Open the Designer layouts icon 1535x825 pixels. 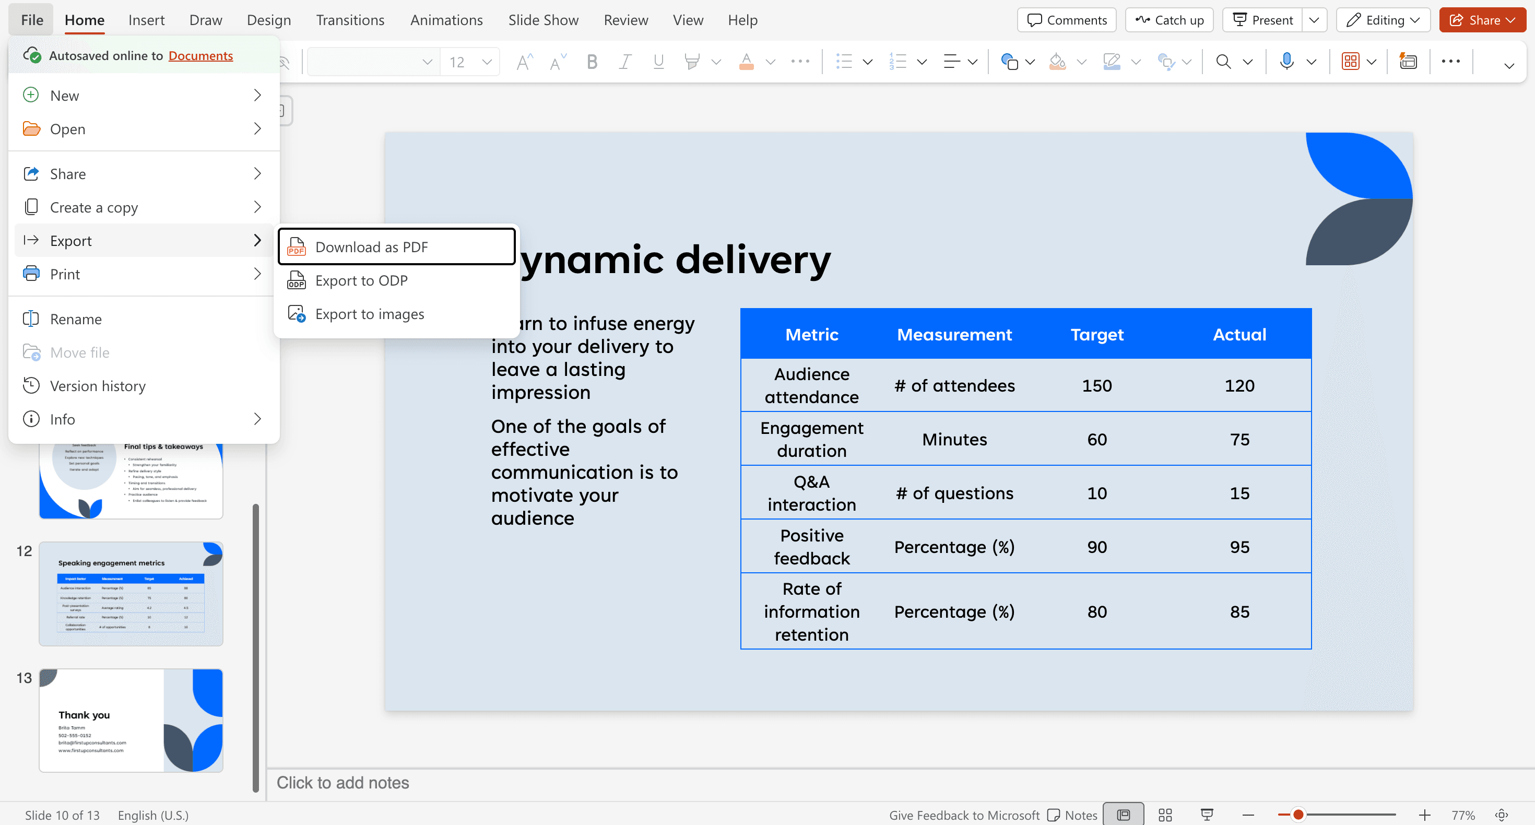(x=1350, y=62)
